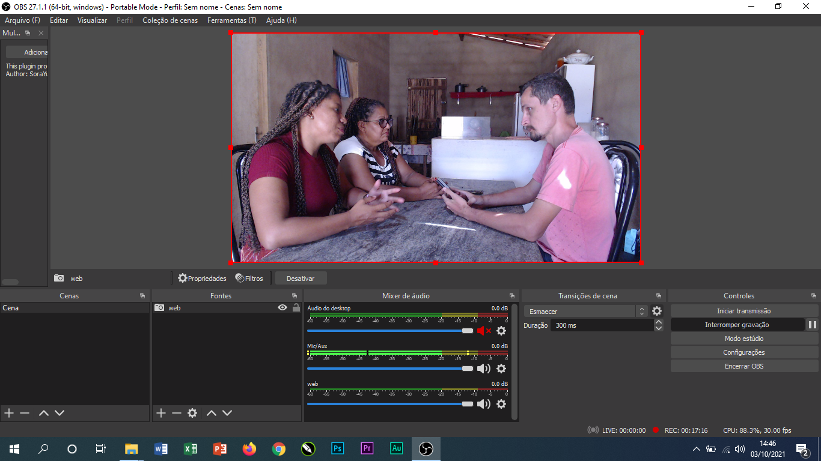Remove selected scene with minus icon
Viewport: 821px width, 461px height.
(x=25, y=413)
